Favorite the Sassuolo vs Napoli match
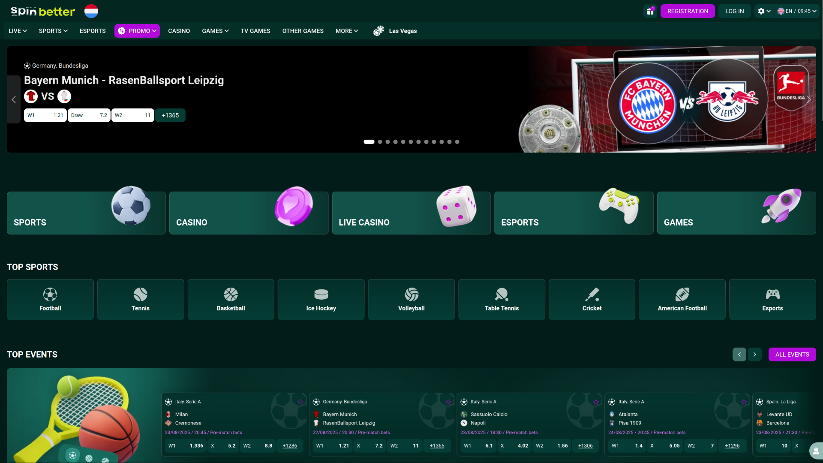Screen dimensions: 823x463 pyautogui.click(x=595, y=402)
